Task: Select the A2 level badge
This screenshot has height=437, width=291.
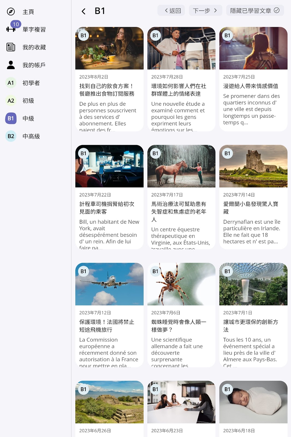Action: pos(11,101)
